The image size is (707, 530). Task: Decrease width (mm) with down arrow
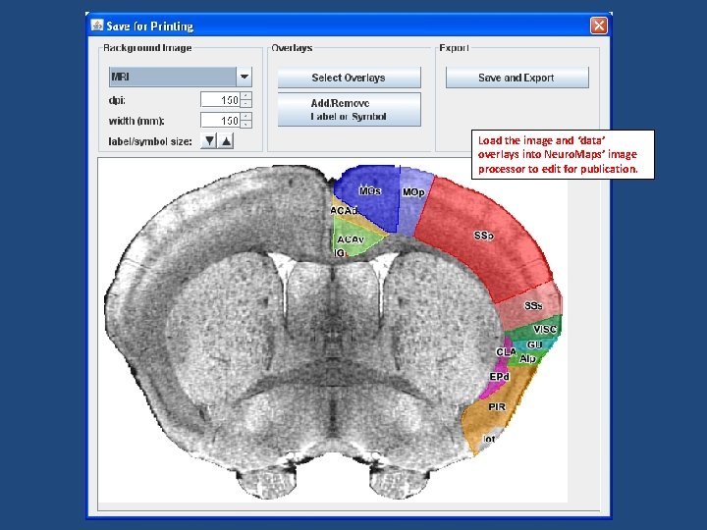click(246, 125)
